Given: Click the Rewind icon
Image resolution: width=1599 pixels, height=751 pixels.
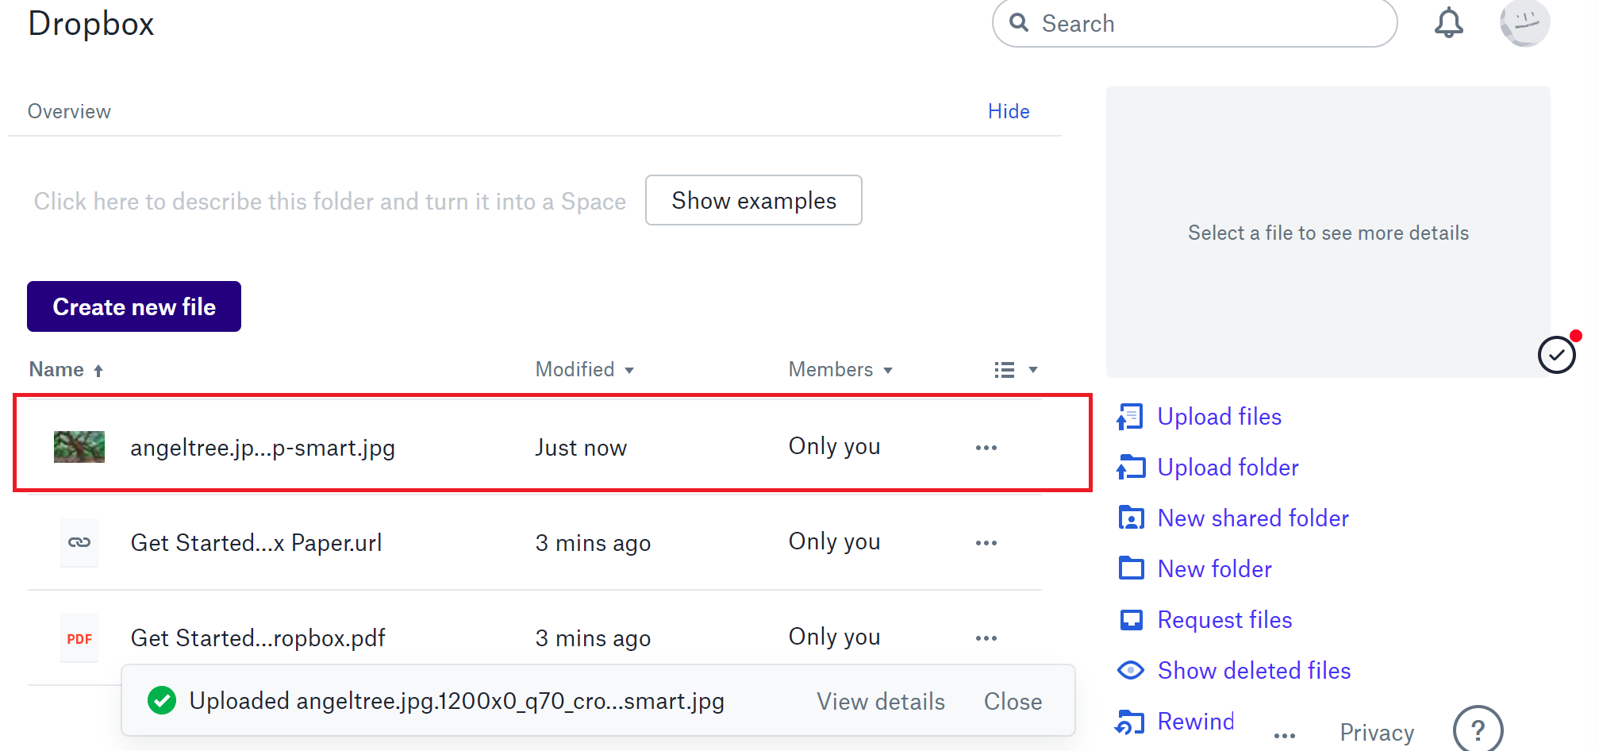Looking at the screenshot, I should [x=1130, y=722].
